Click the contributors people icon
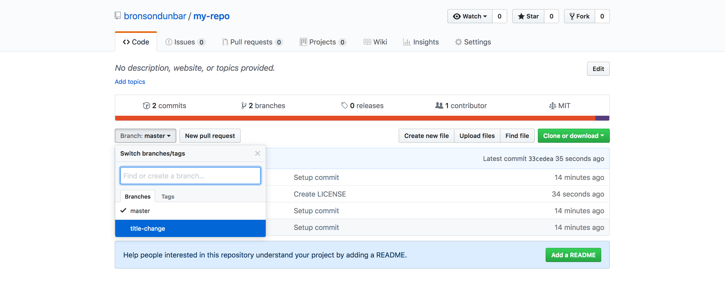Image resolution: width=725 pixels, height=284 pixels. click(439, 106)
